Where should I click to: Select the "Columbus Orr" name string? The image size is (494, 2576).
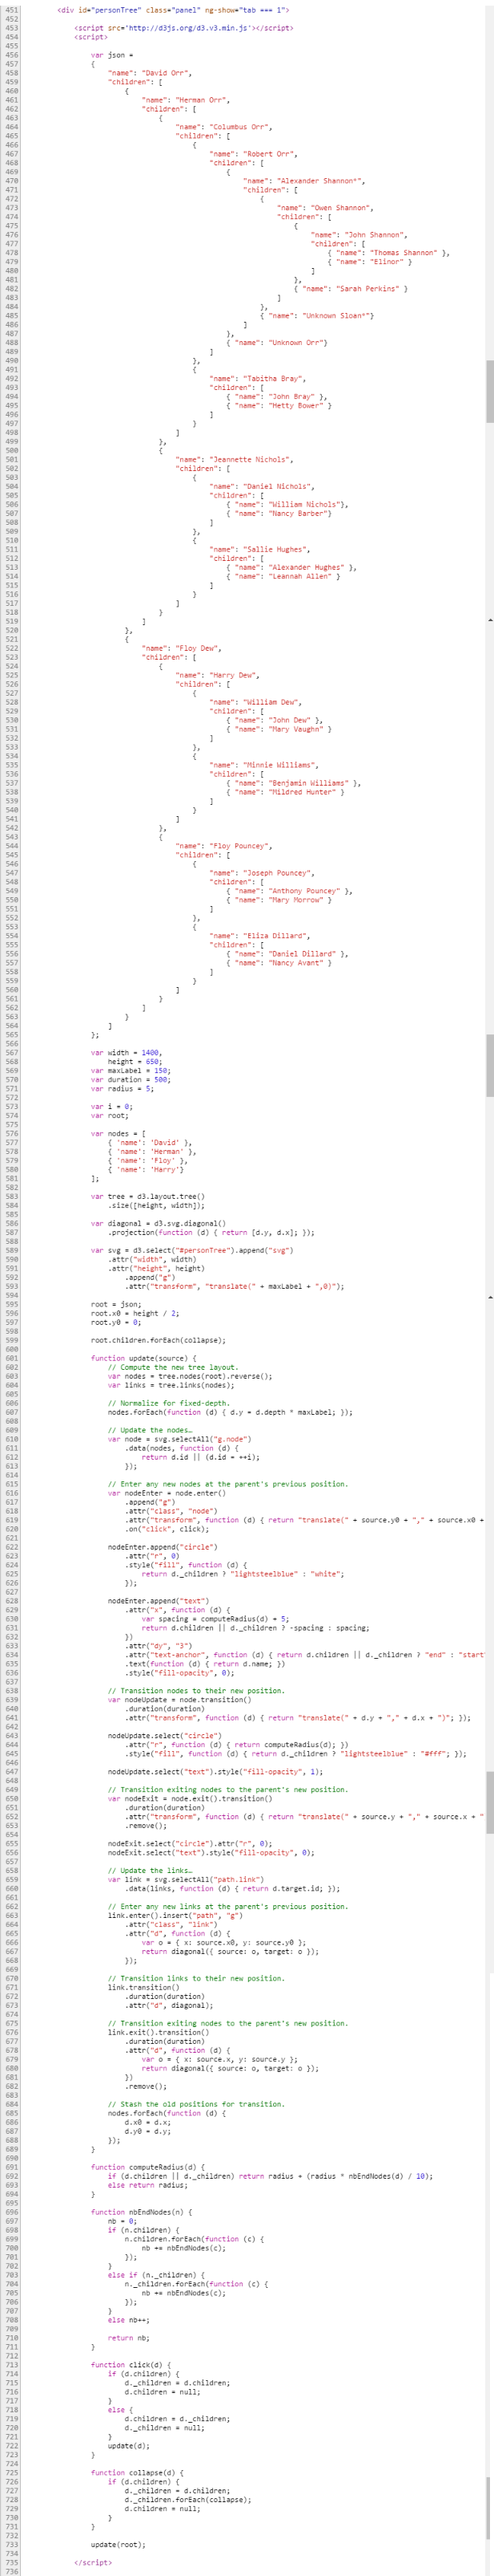click(240, 127)
